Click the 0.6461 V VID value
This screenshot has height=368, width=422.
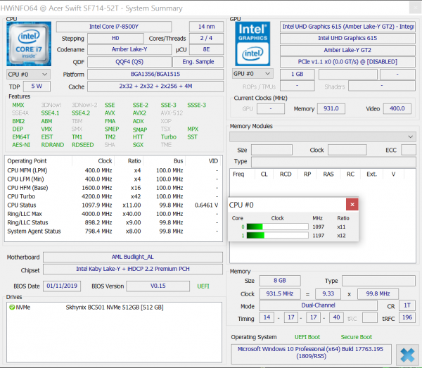tap(206, 205)
